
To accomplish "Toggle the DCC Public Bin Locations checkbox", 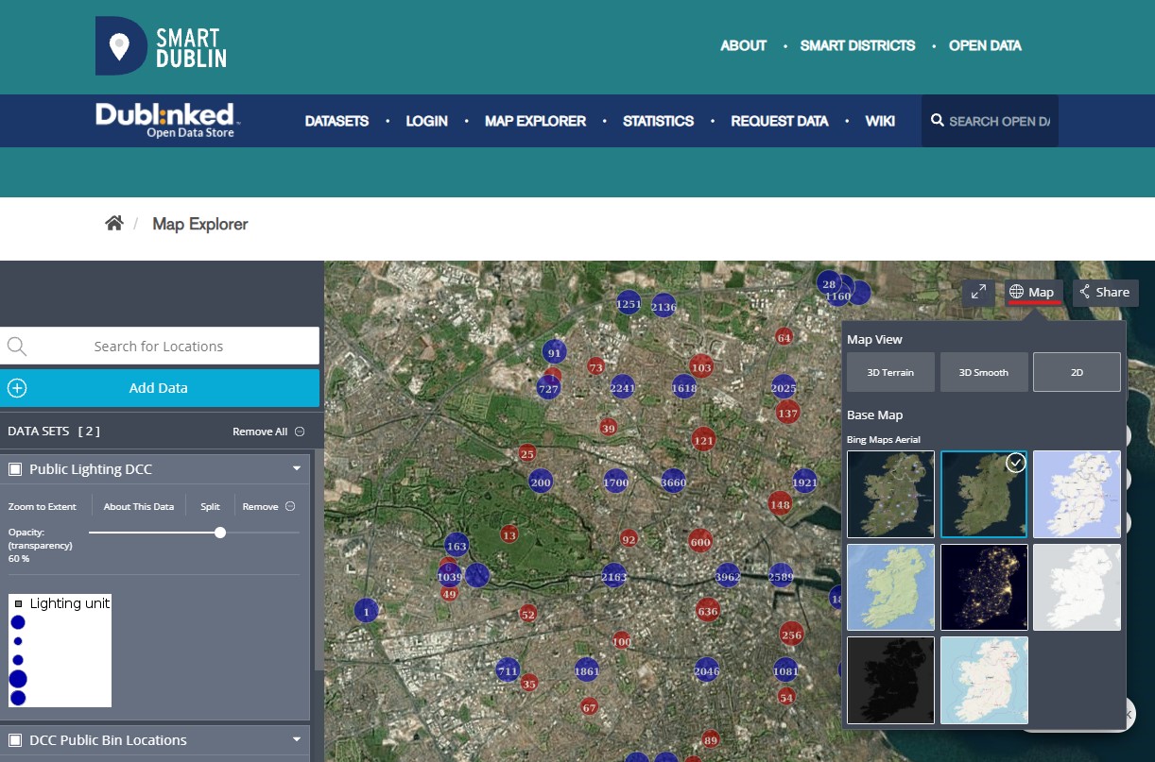I will [x=15, y=740].
